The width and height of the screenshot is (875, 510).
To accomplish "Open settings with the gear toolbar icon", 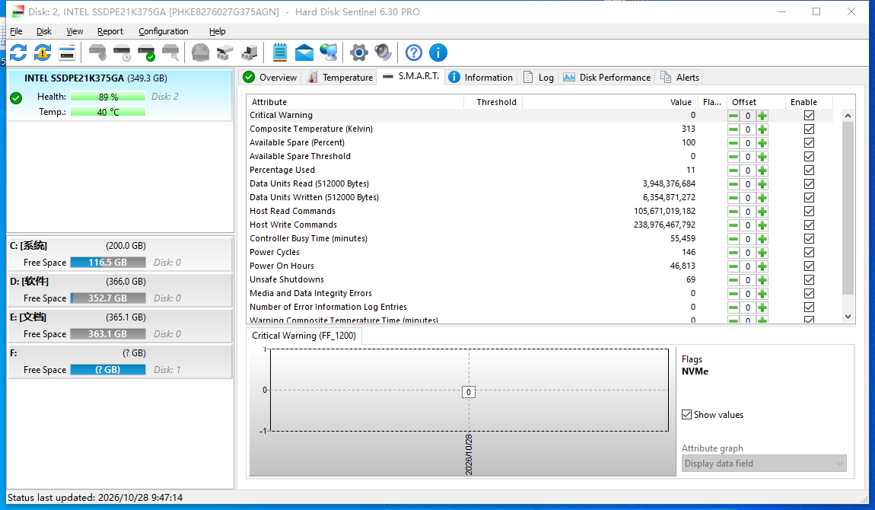I will coord(359,53).
